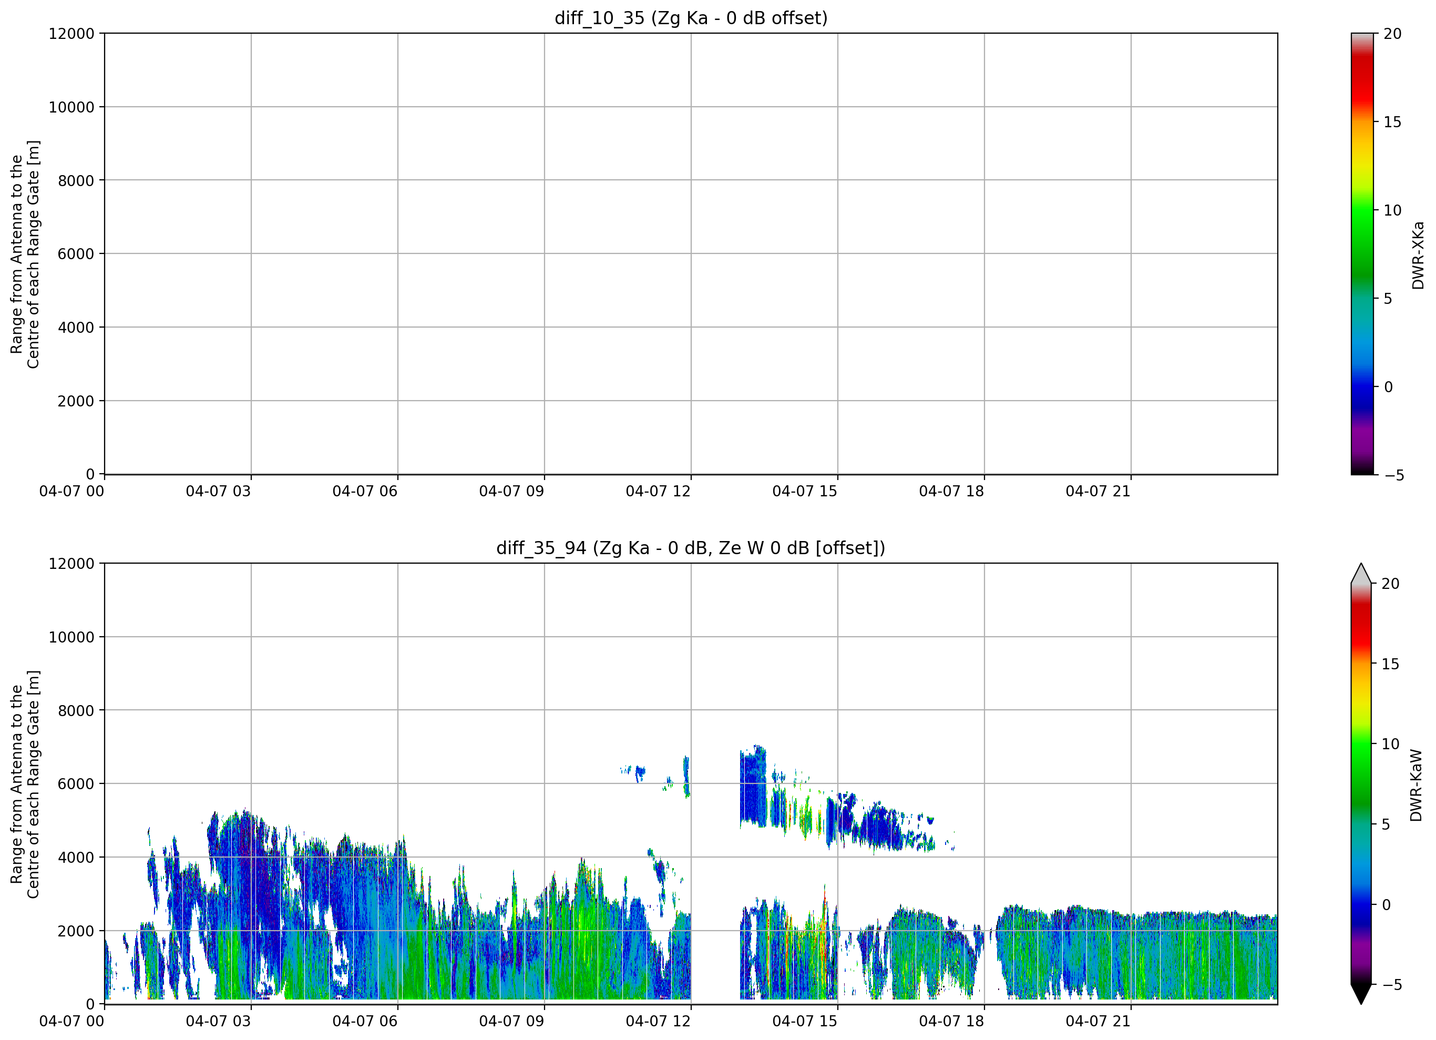The height and width of the screenshot is (1040, 1436).
Task: Click the title "diff_10_35 (Zg Ka - 0 dB offset)"
Action: [x=691, y=18]
